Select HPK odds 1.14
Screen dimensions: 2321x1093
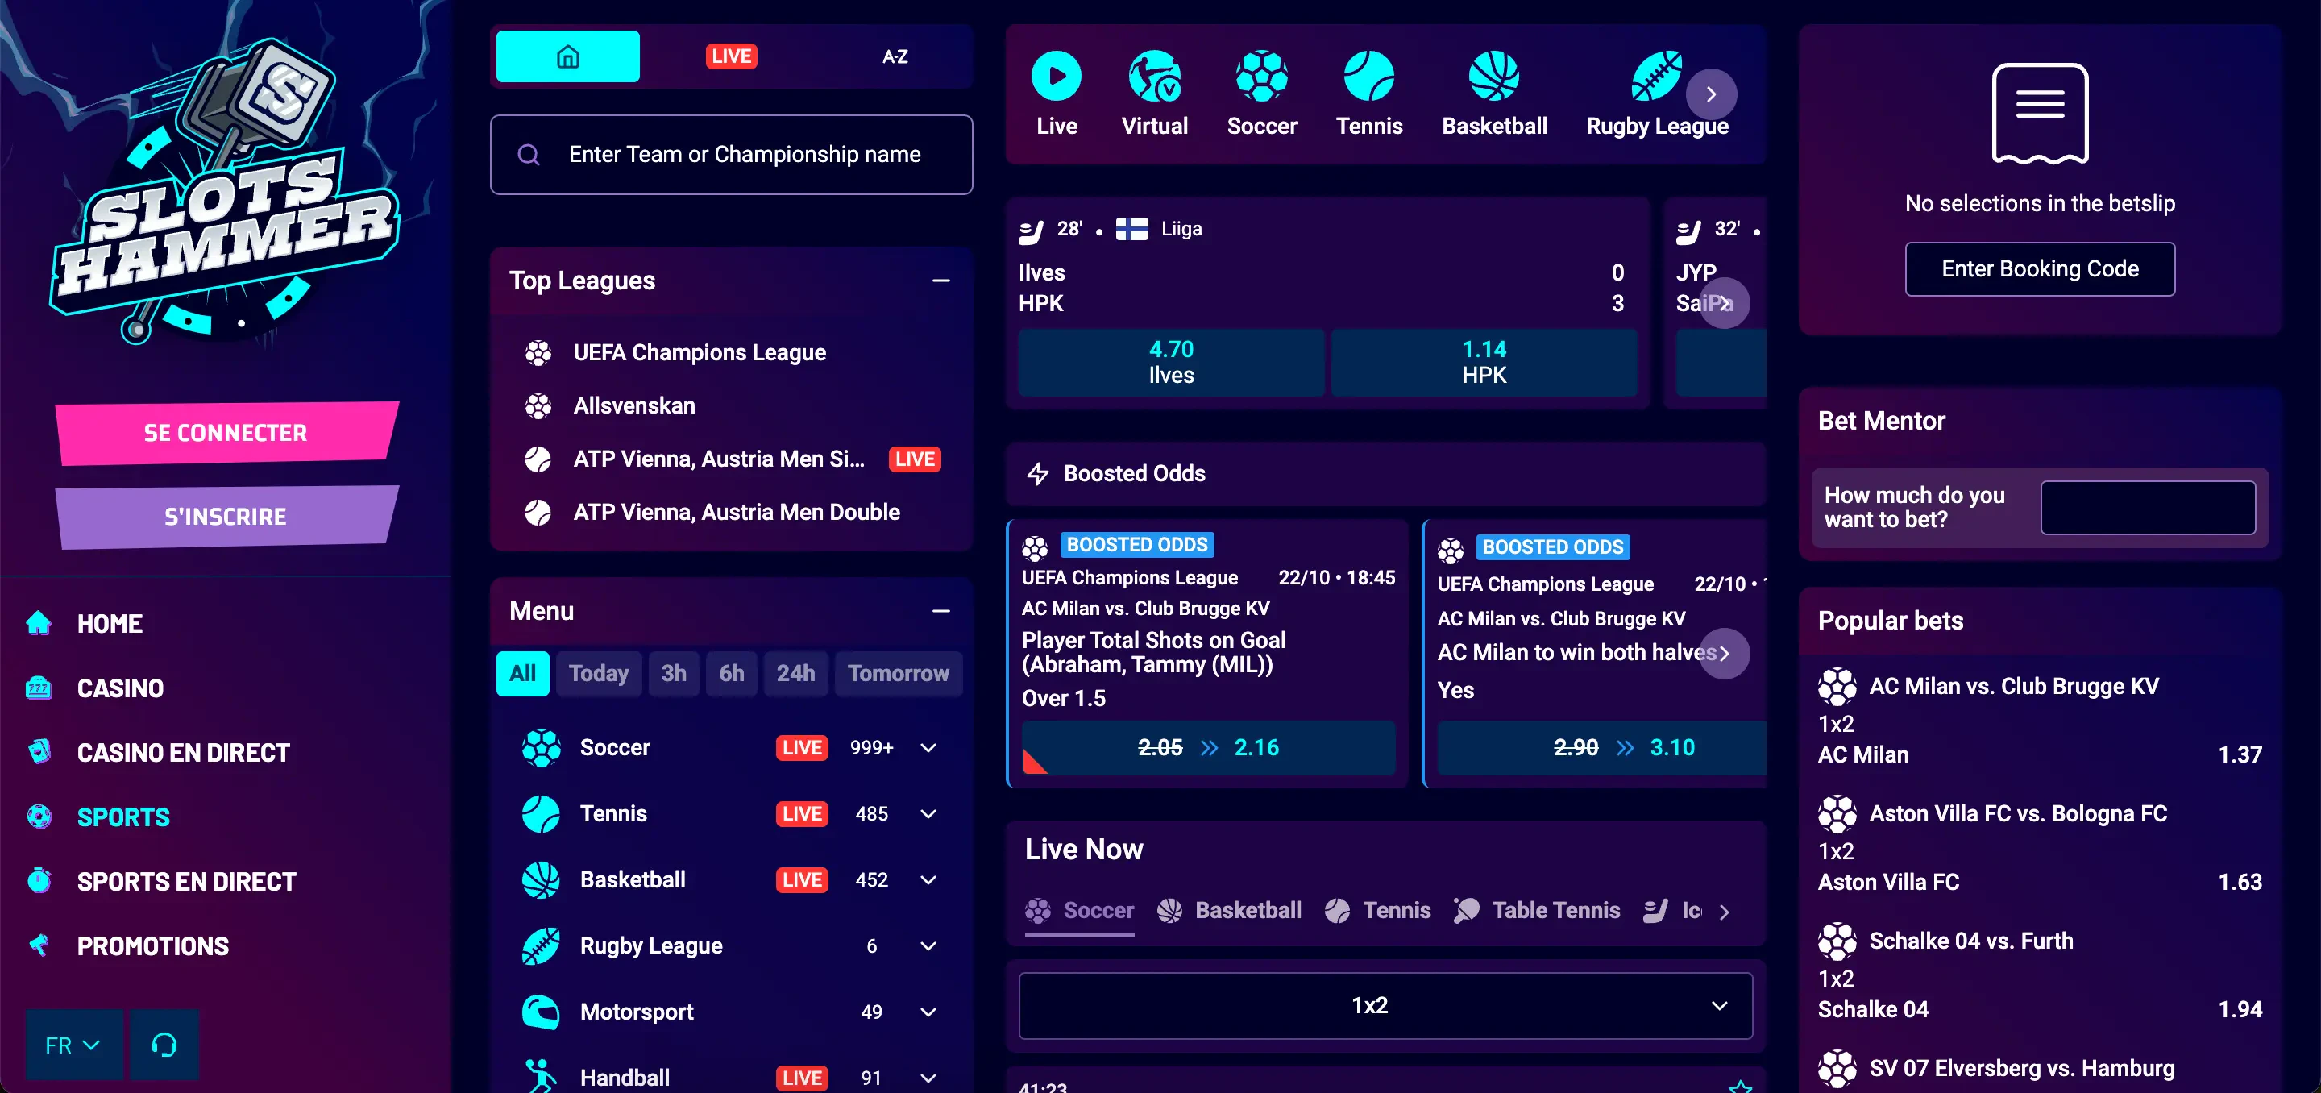(1484, 362)
